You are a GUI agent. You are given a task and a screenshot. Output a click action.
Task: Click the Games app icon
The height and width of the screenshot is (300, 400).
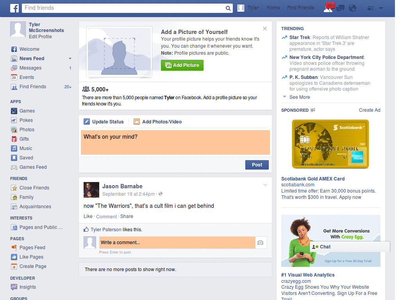(14, 111)
